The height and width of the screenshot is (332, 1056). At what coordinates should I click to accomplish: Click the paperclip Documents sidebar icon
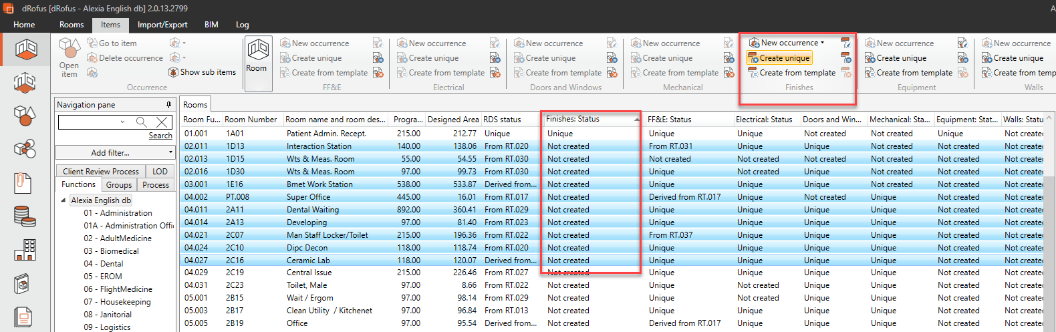tap(23, 182)
